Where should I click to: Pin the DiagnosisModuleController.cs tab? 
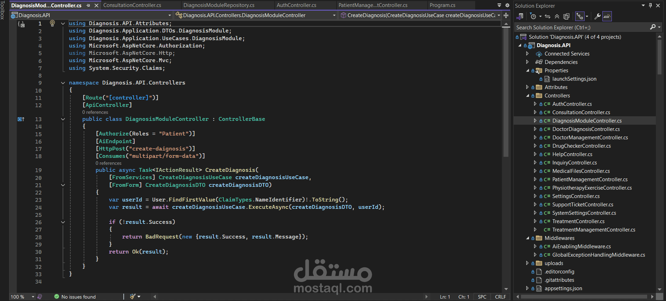[88, 5]
